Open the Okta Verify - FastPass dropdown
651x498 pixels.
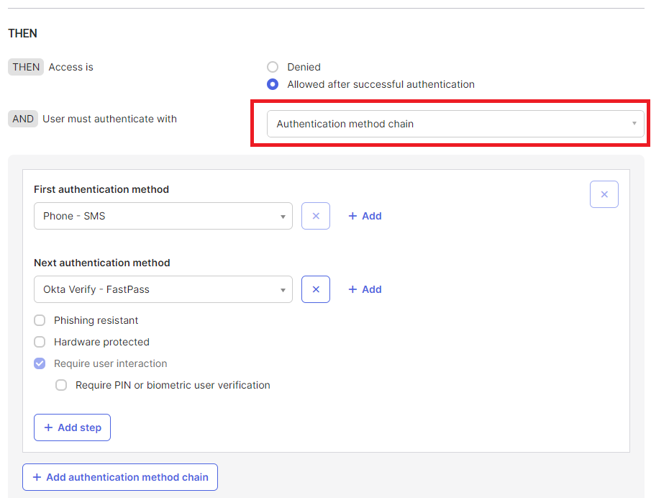(163, 289)
